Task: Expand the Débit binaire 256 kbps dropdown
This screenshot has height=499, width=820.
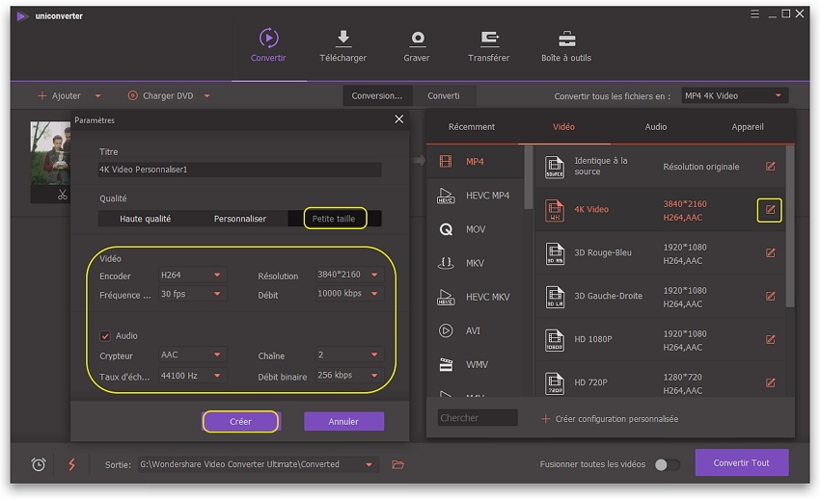Action: tap(349, 376)
